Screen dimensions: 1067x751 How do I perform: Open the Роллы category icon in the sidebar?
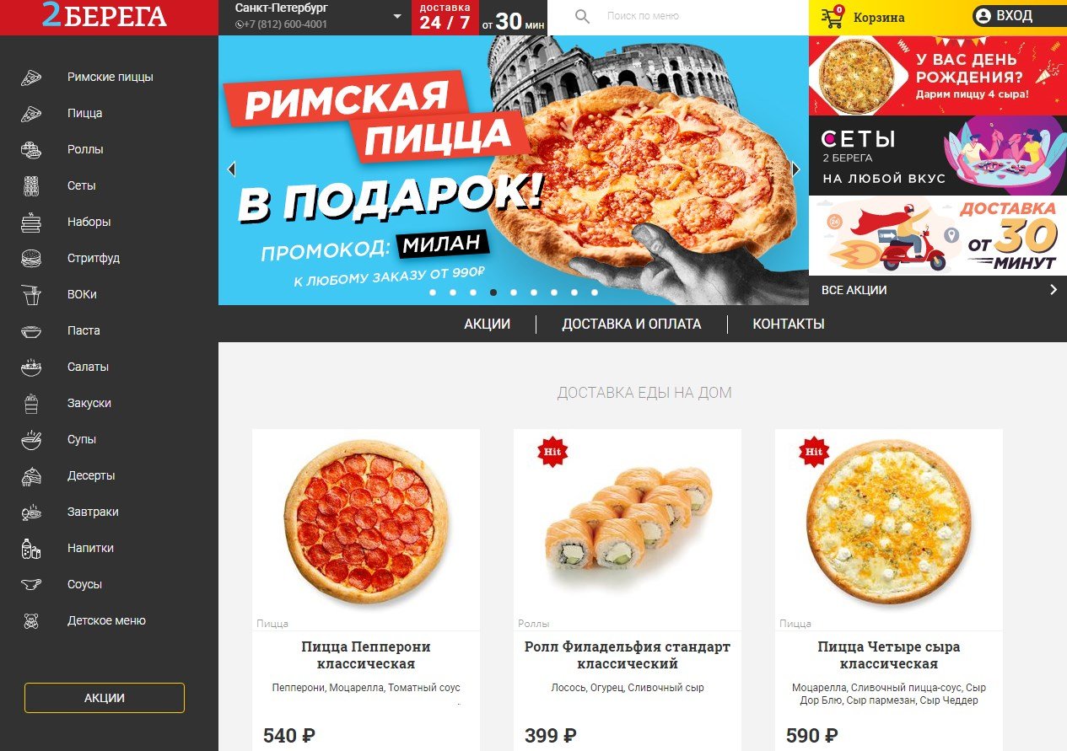(31, 149)
